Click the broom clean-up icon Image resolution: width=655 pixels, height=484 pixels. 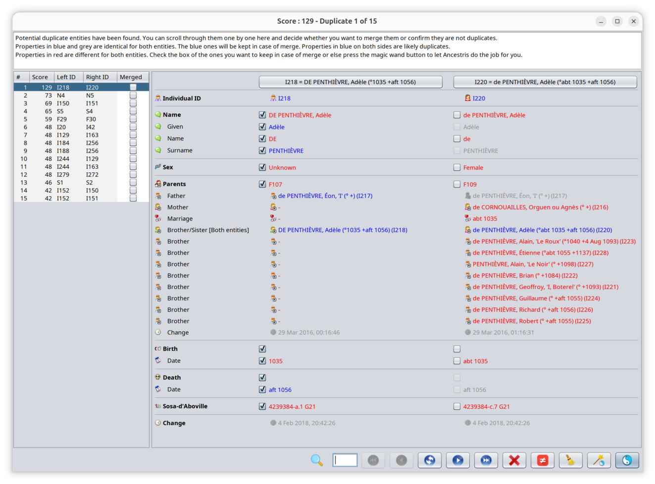pos(571,460)
